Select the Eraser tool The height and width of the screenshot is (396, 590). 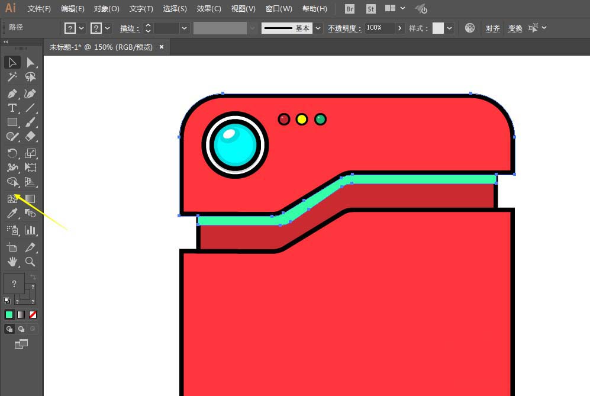(x=30, y=137)
